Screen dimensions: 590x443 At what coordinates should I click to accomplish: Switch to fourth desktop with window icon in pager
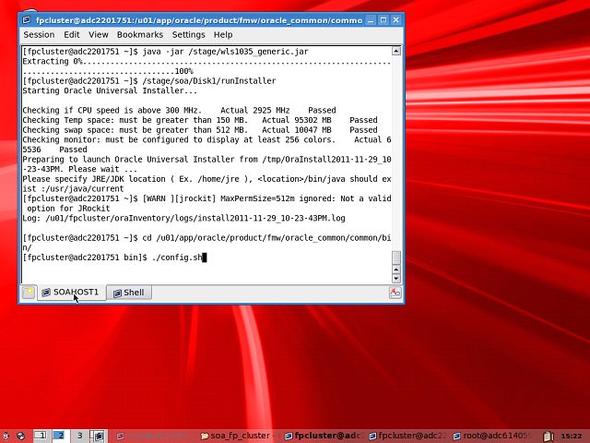tap(99, 436)
